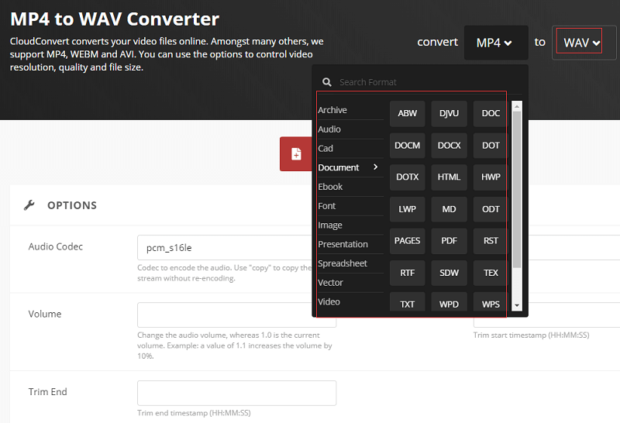The image size is (620, 423).
Task: Choose the ABW format button
Action: (x=408, y=113)
